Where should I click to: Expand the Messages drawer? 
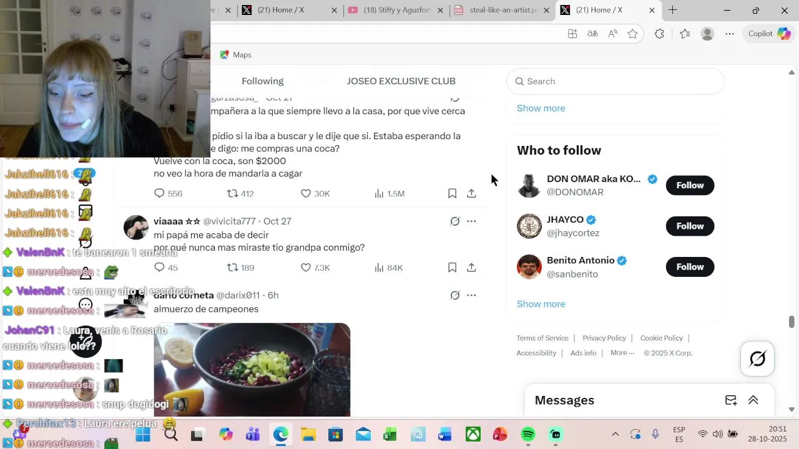tap(753, 400)
